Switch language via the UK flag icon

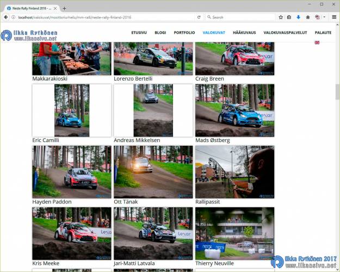317,42
